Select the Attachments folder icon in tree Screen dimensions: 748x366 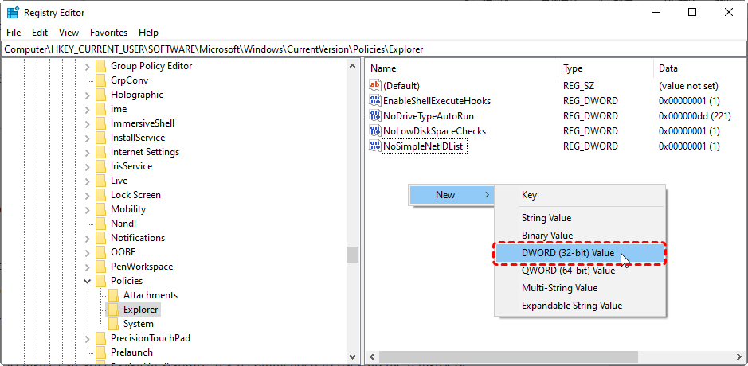114,295
